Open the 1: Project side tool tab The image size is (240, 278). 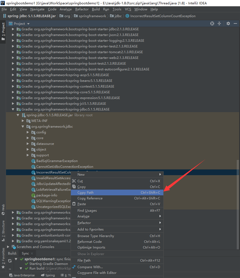tap(3, 32)
